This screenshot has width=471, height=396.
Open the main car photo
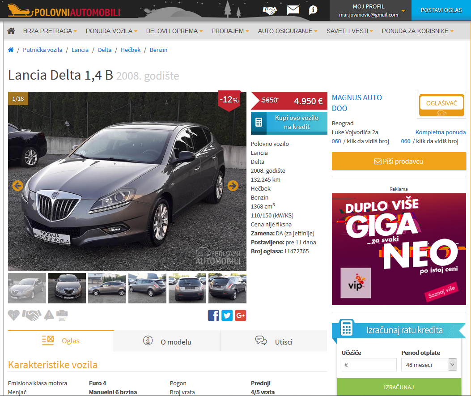(x=127, y=181)
